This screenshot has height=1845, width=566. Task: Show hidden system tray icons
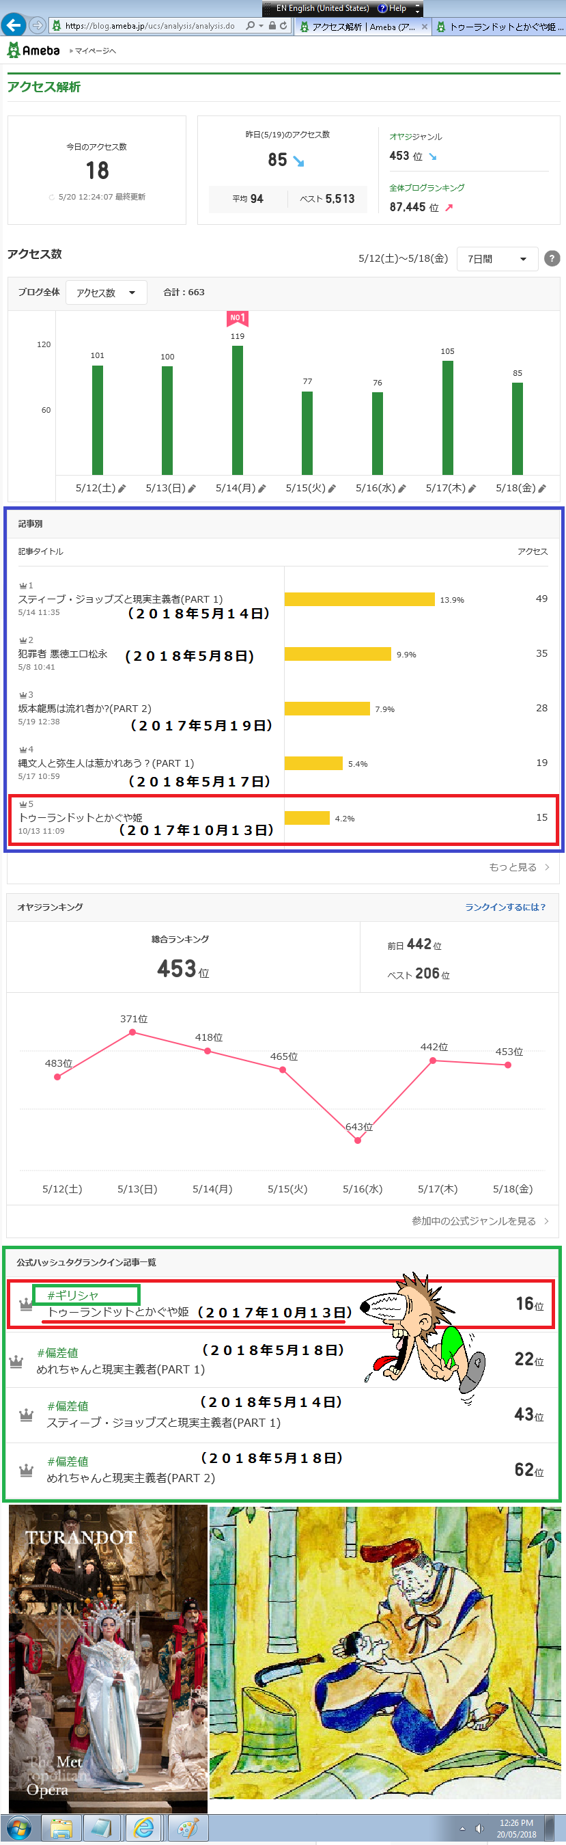[462, 1829]
